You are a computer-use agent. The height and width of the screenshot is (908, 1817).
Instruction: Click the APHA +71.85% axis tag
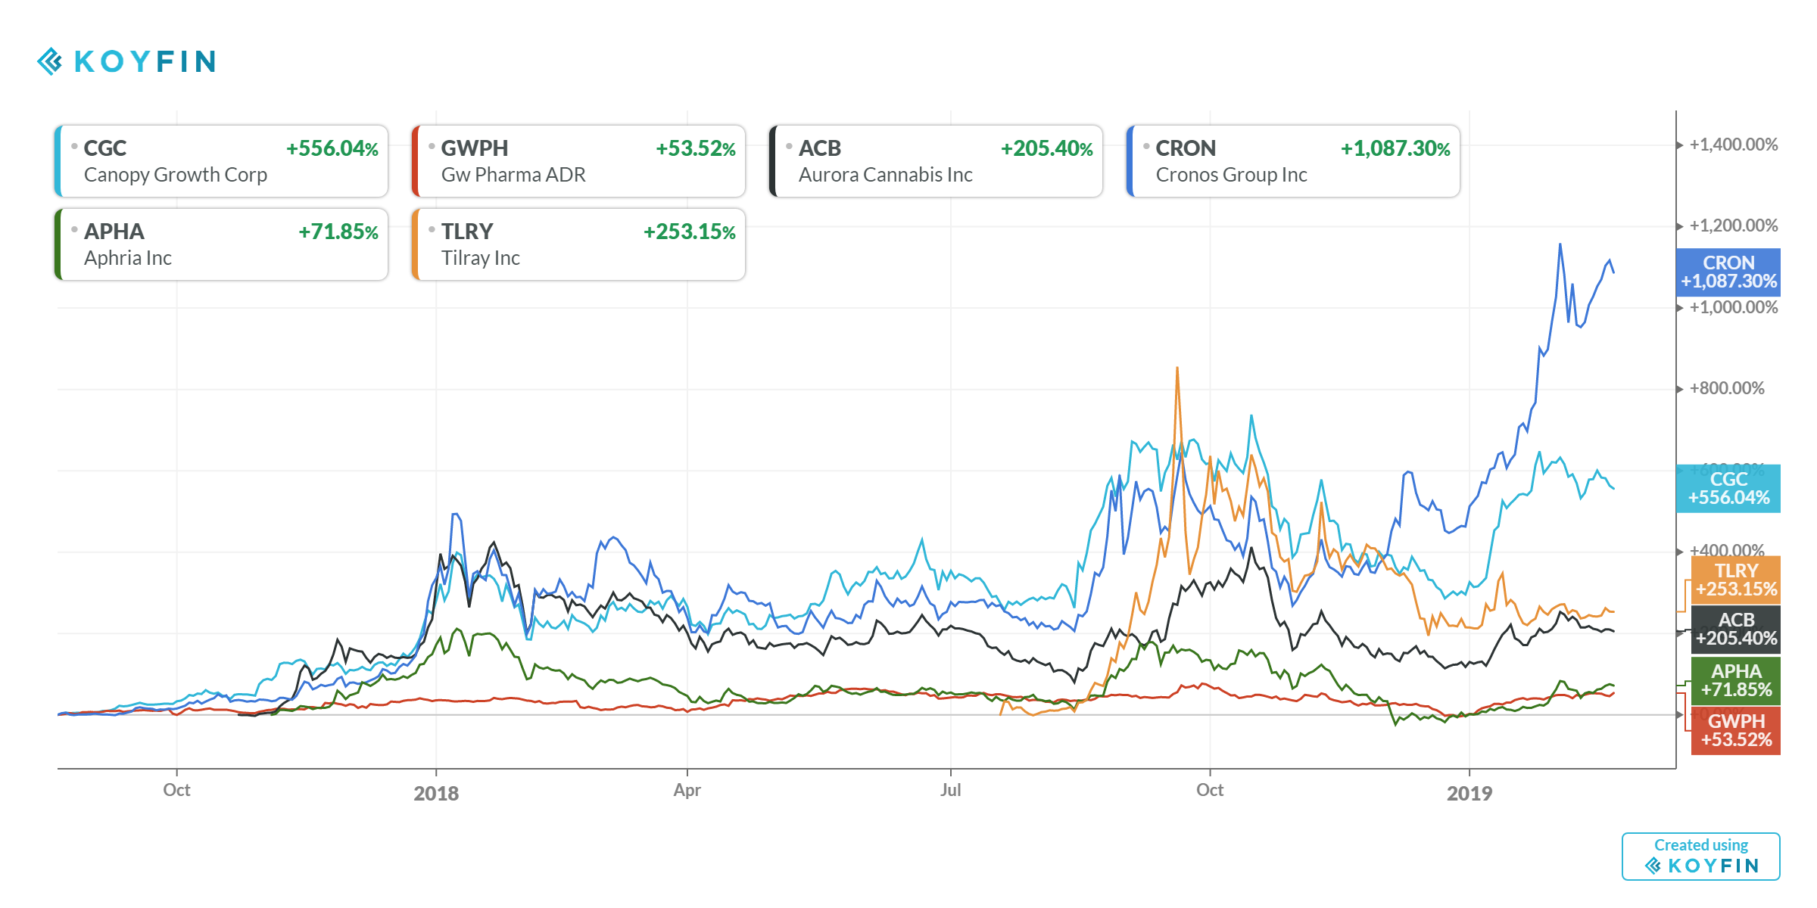tap(1736, 681)
